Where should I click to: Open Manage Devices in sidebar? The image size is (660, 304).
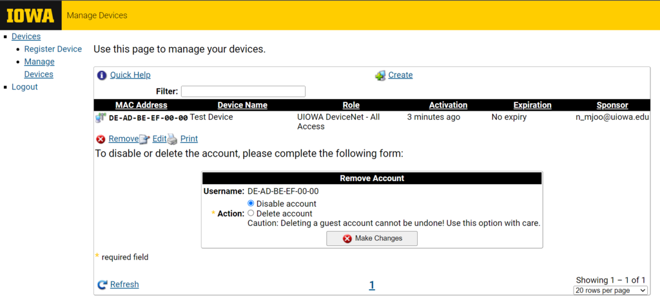click(39, 68)
